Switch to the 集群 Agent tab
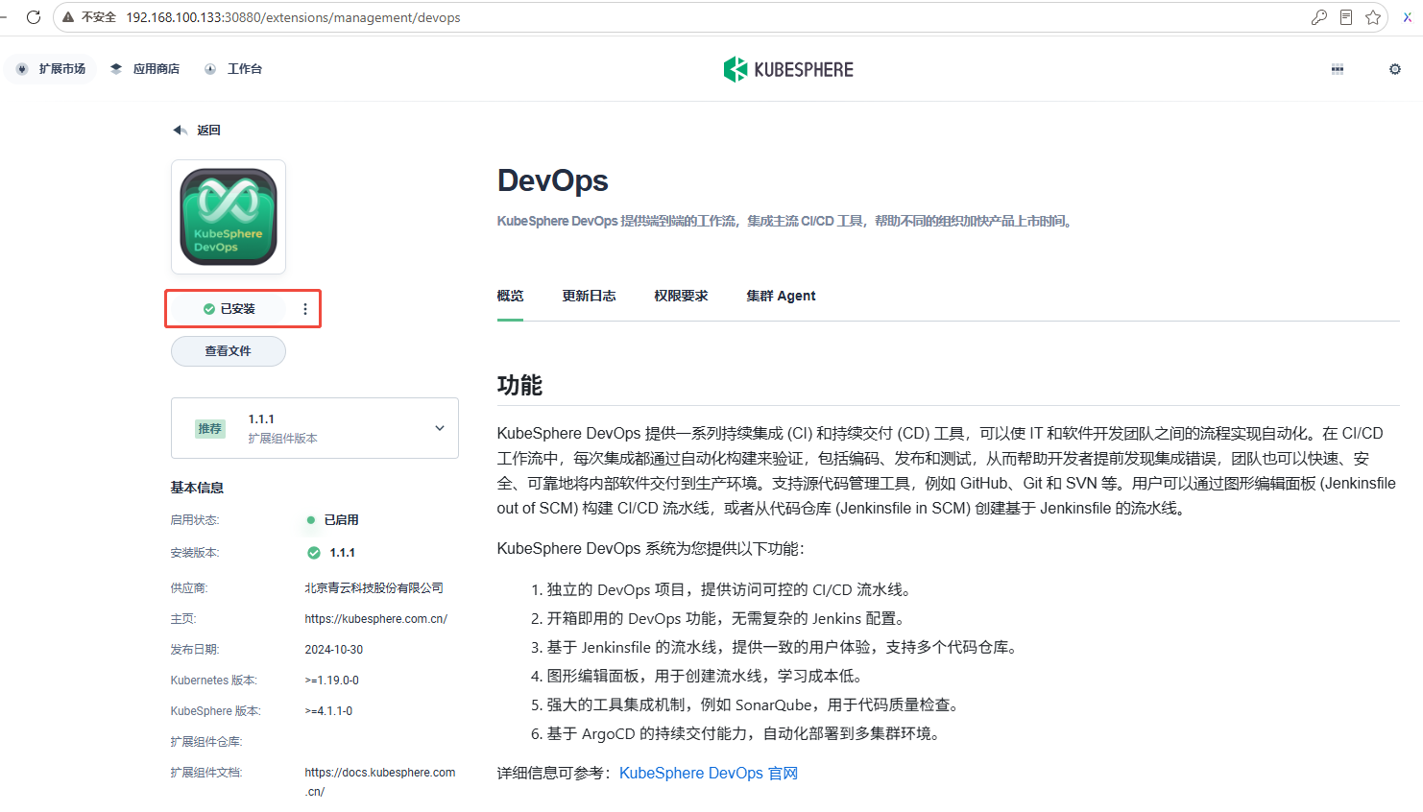 [782, 296]
